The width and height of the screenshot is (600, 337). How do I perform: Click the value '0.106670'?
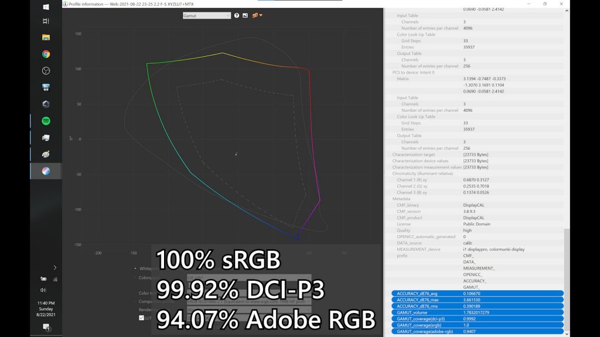(x=472, y=294)
